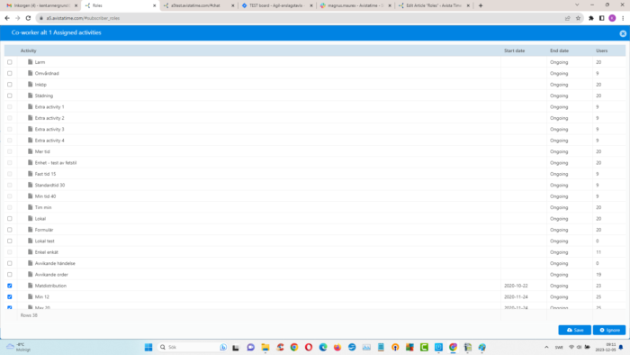
Task: Expand the system tray hidden icons arrow
Action: pyautogui.click(x=546, y=347)
